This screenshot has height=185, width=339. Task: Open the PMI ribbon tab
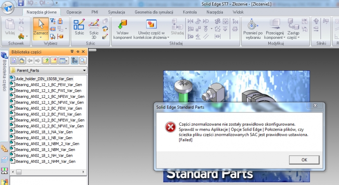[x=95, y=12]
